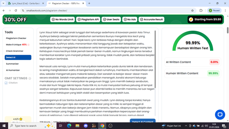Open the notification center icon
The image size is (229, 129).
pyautogui.click(x=224, y=126)
